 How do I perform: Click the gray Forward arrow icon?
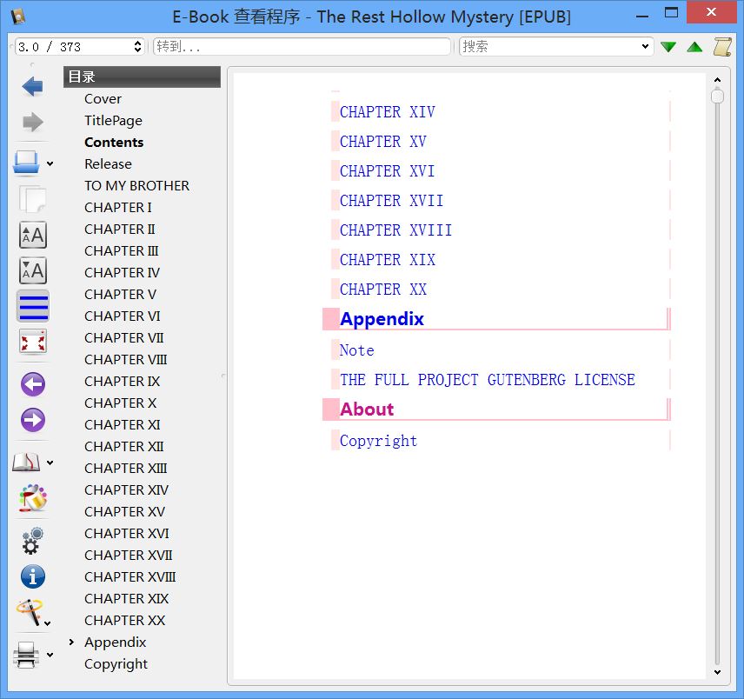pos(32,122)
